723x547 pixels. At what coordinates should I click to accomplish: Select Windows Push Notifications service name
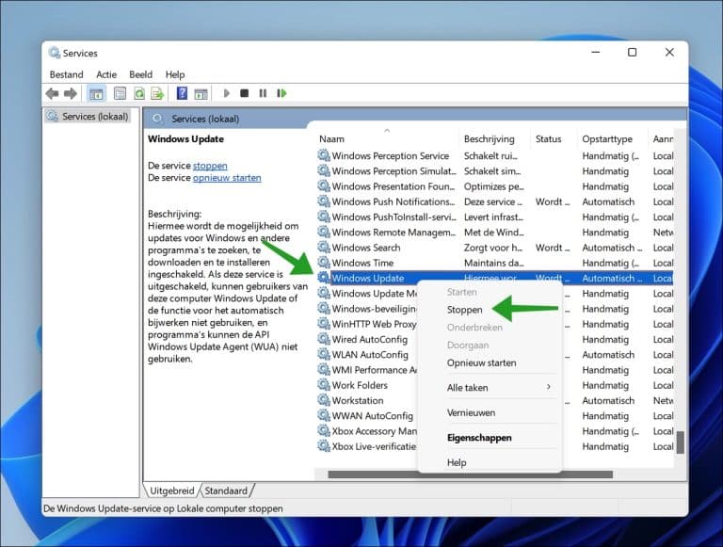[394, 201]
